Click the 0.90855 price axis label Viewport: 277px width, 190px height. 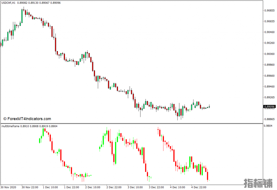coord(269,11)
